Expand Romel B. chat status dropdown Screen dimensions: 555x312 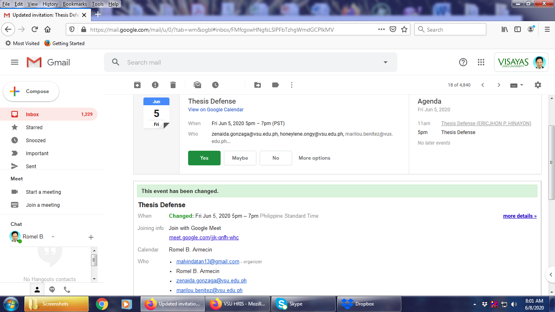tap(53, 237)
